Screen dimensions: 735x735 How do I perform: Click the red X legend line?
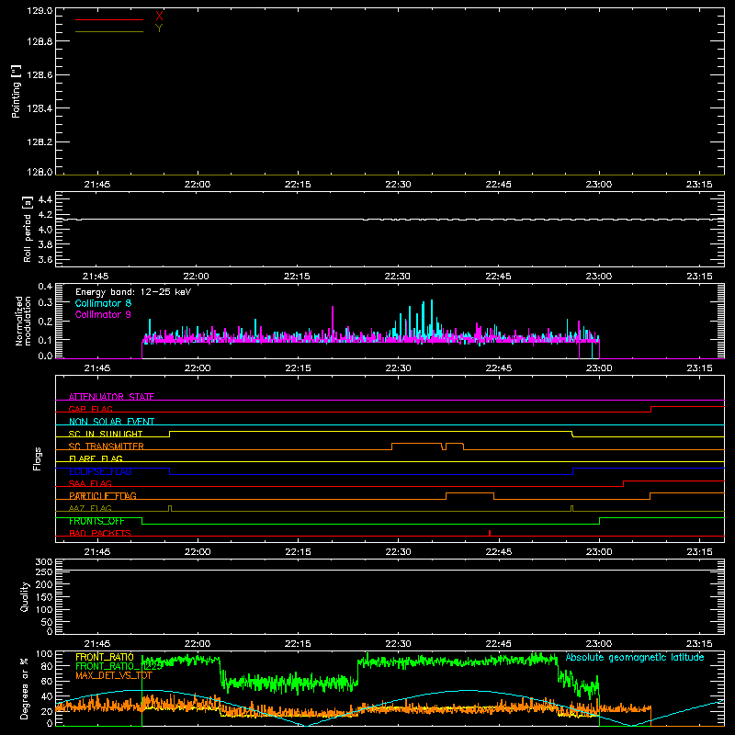(109, 19)
